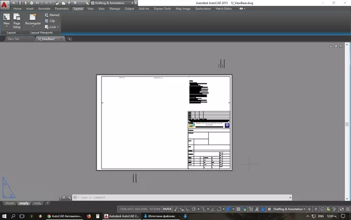Switch to the Model layout tab
The image size is (351, 220).
[10, 203]
